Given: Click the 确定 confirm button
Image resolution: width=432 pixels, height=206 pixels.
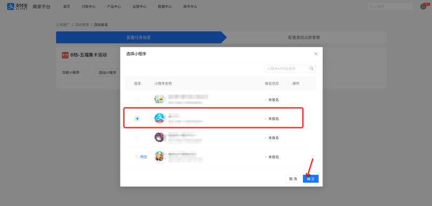Looking at the screenshot, I should (311, 179).
